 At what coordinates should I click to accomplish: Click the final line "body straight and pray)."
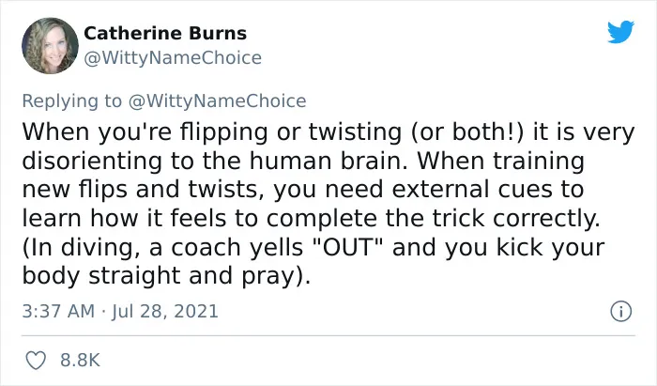pos(166,276)
